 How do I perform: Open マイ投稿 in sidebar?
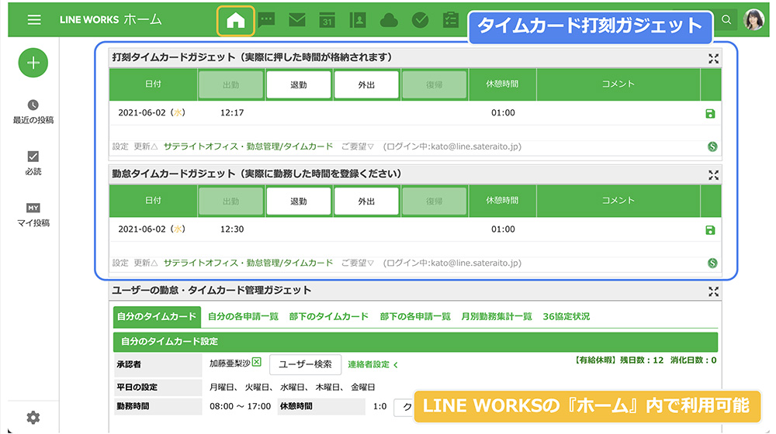pos(33,215)
